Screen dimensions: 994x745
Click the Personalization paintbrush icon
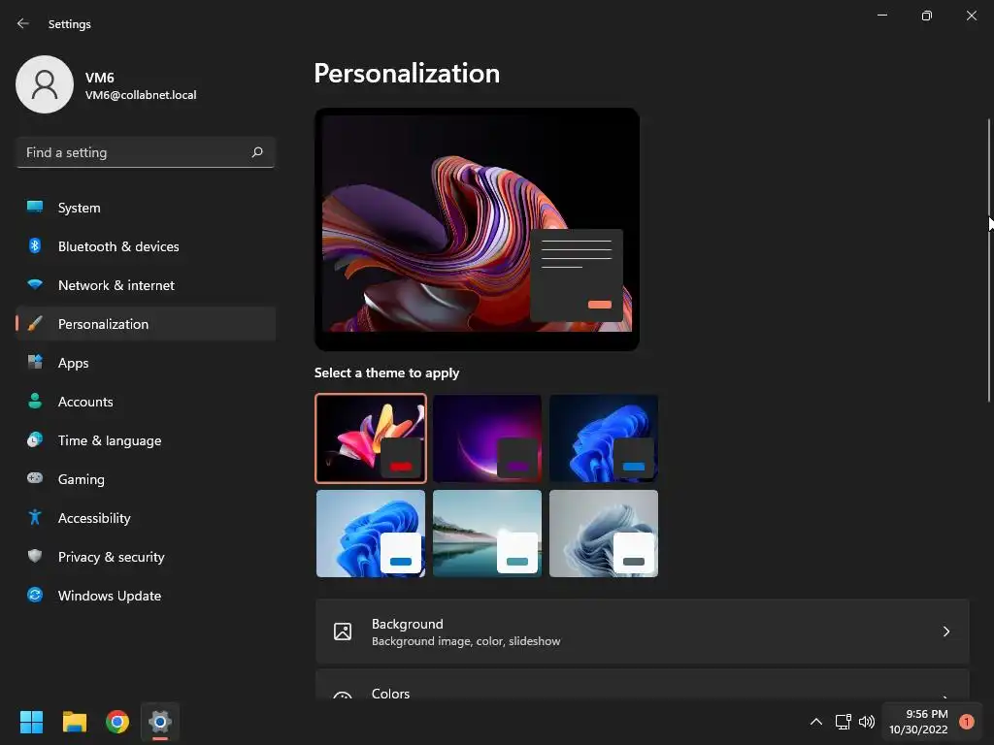[35, 324]
